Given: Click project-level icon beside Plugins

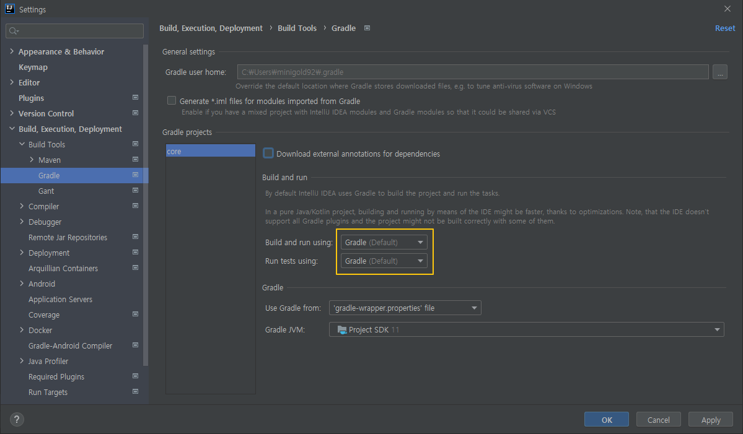Looking at the screenshot, I should pyautogui.click(x=136, y=97).
